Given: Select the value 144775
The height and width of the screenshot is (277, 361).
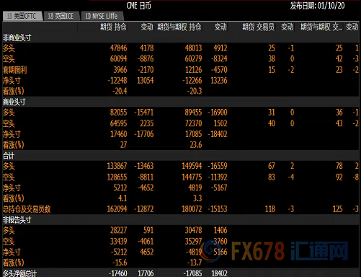Looking at the screenshot, I should click(x=192, y=177).
